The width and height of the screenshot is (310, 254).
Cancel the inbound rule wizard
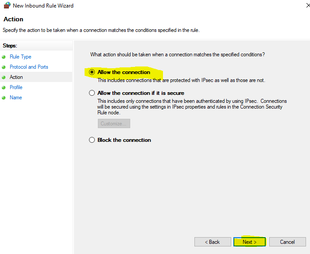click(x=287, y=242)
